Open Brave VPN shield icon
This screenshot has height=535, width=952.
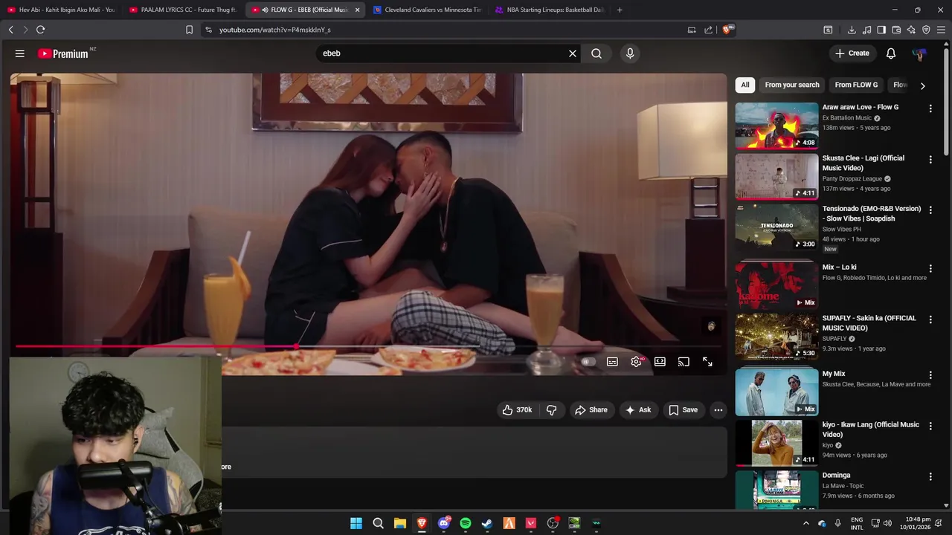926,30
